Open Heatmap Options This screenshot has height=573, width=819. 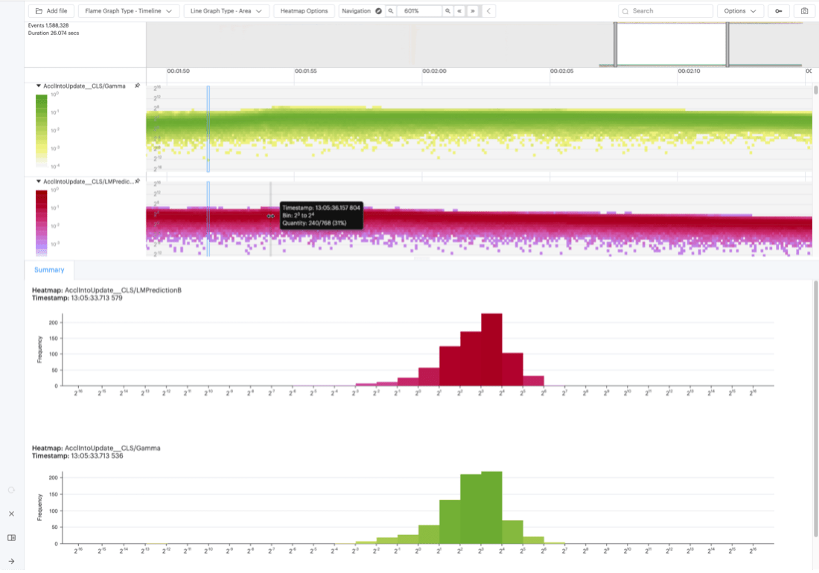[x=304, y=10]
